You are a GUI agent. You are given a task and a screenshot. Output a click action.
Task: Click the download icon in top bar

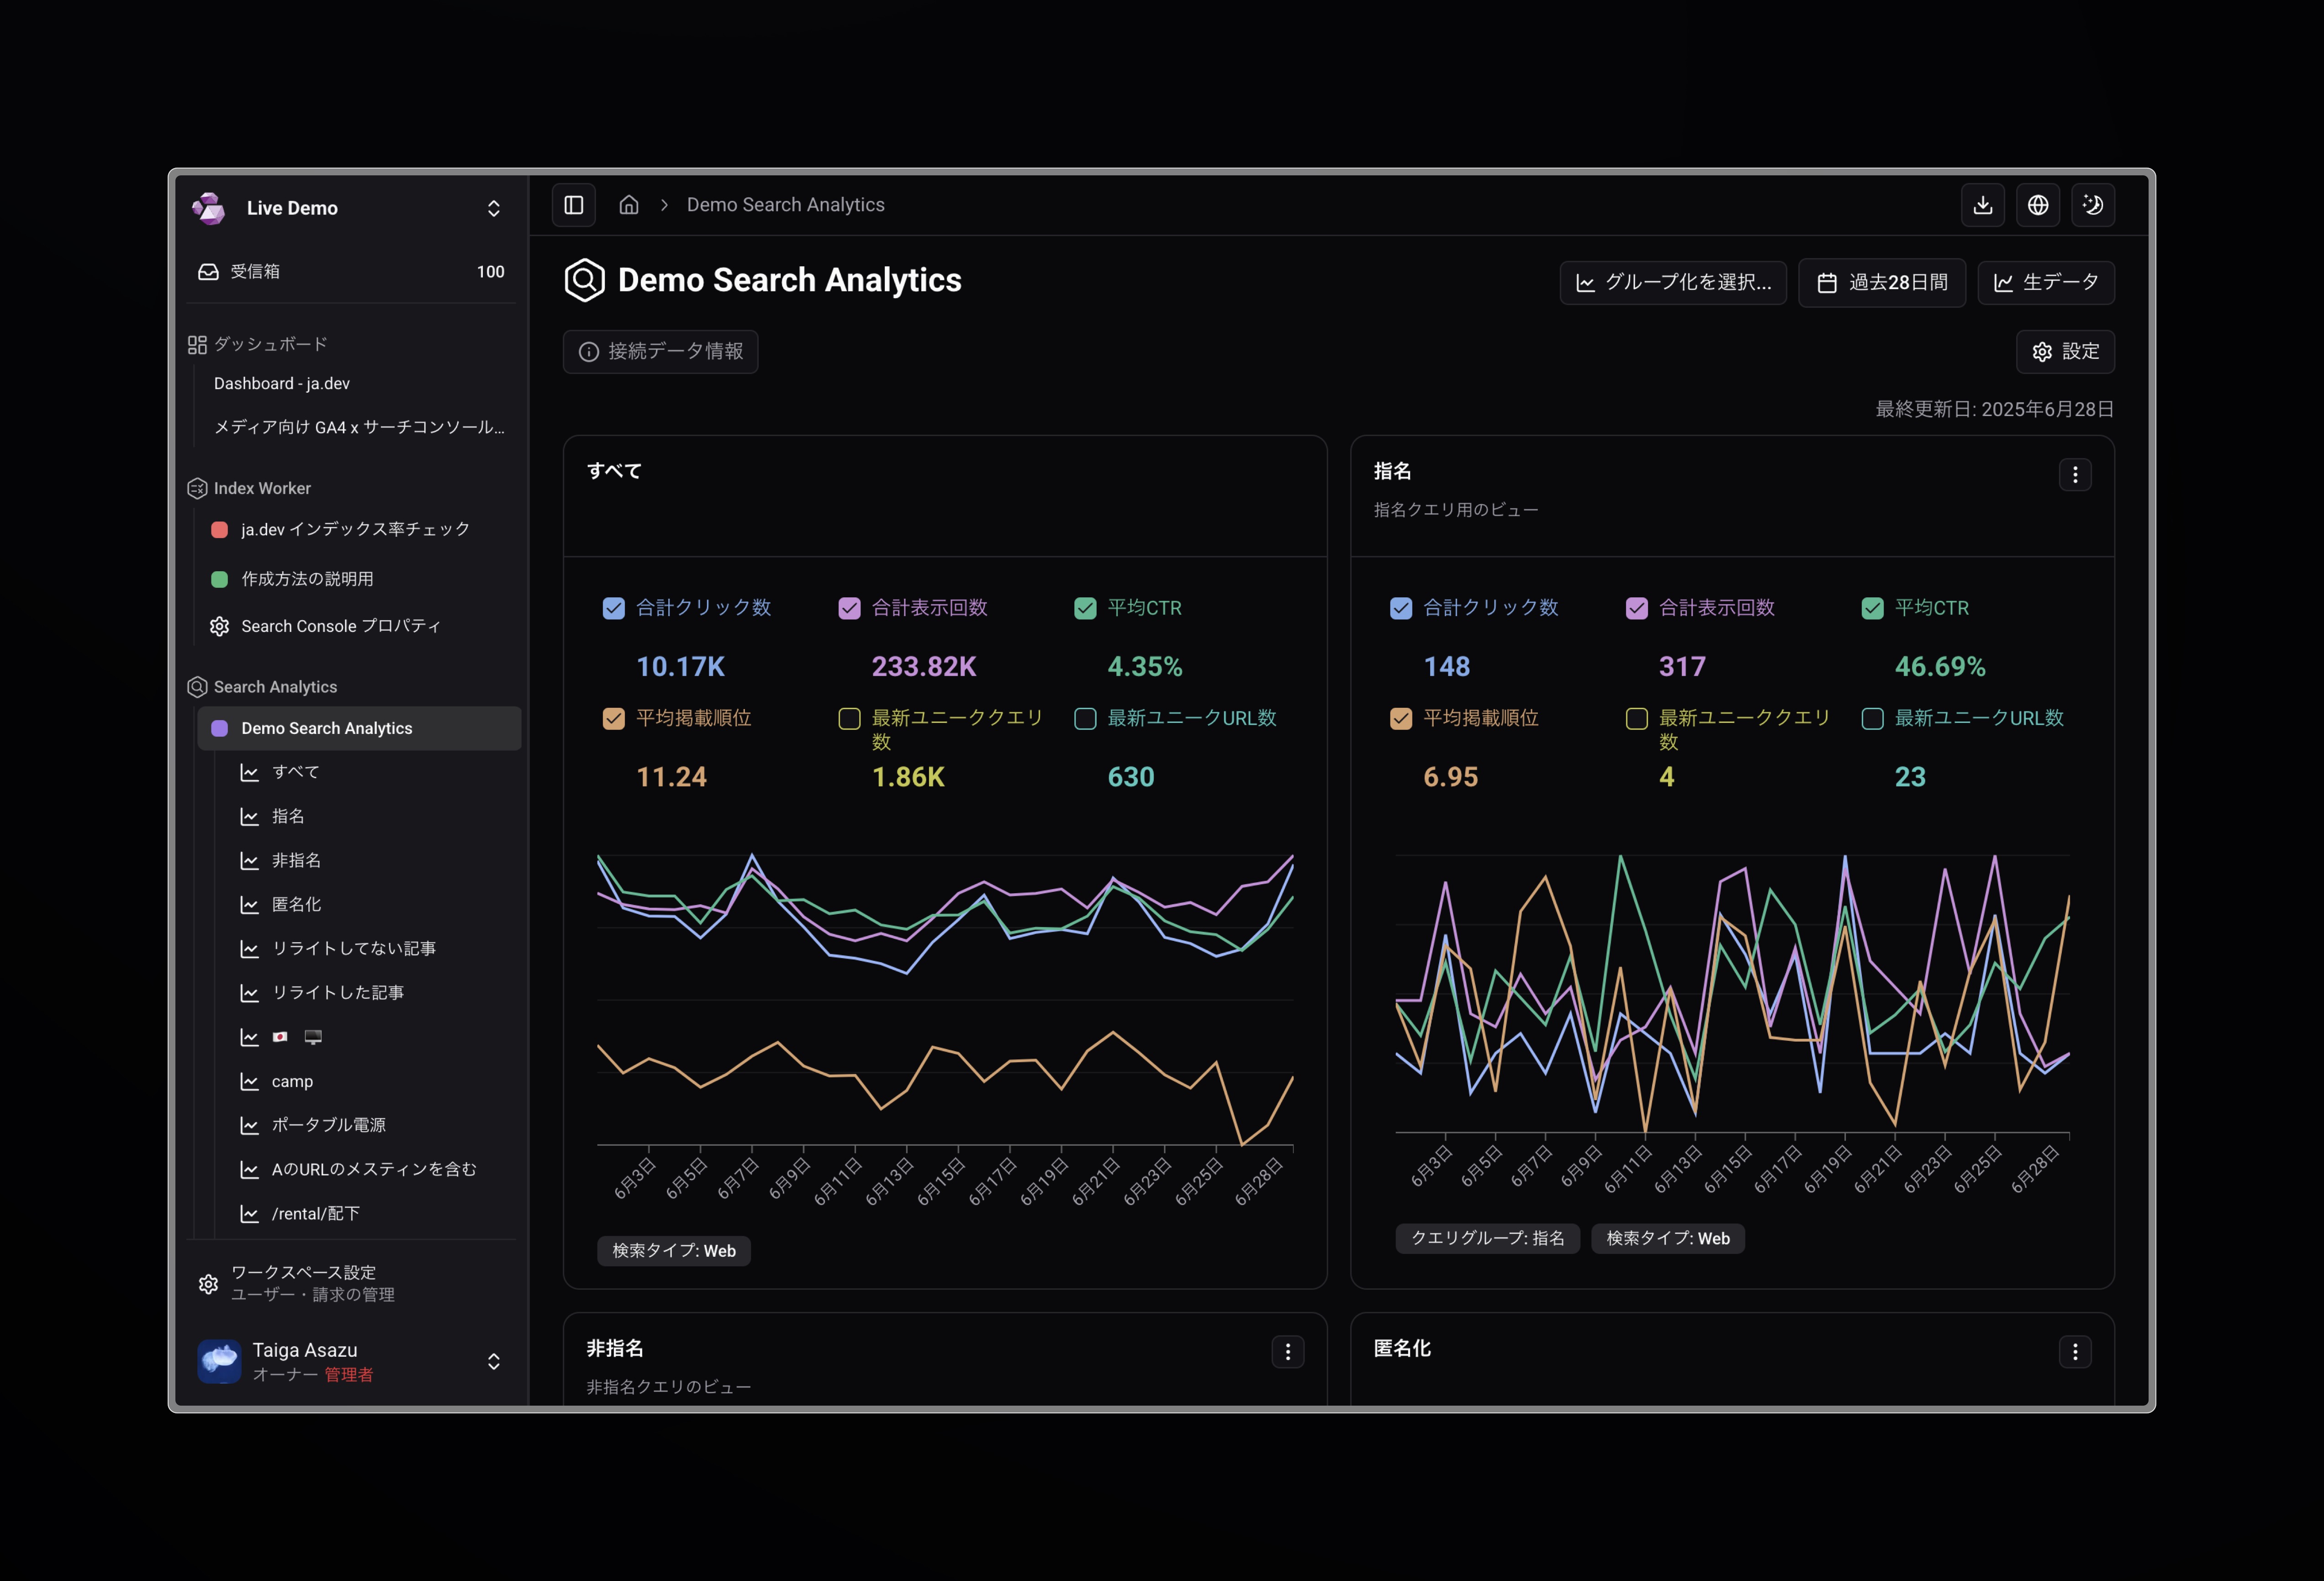[1983, 205]
